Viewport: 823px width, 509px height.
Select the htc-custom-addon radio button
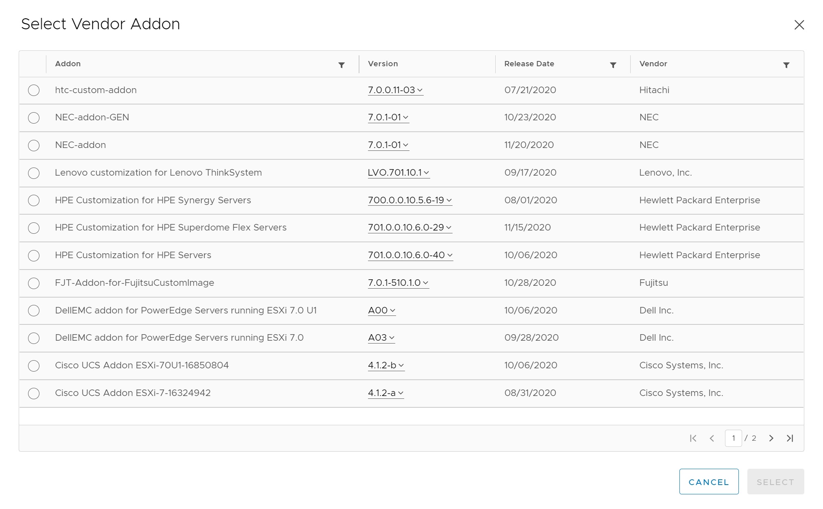pos(34,90)
